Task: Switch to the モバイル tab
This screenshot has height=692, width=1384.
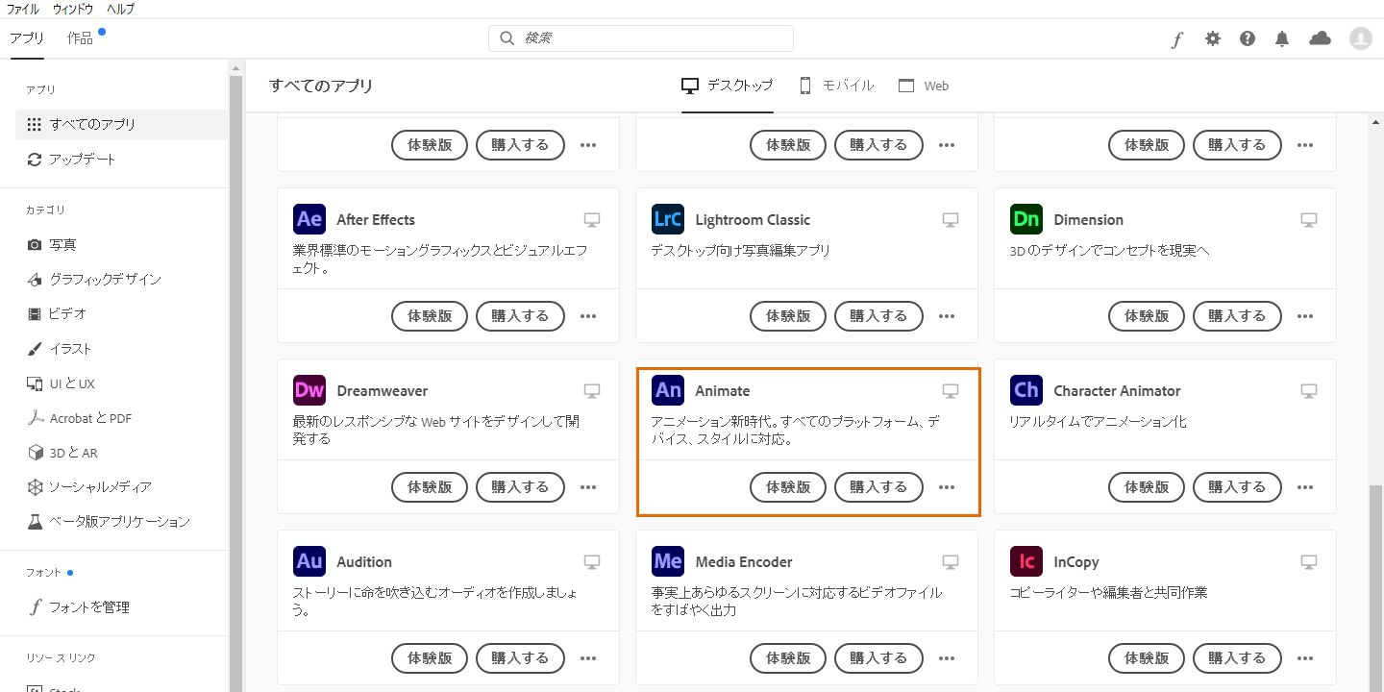Action: tap(836, 86)
